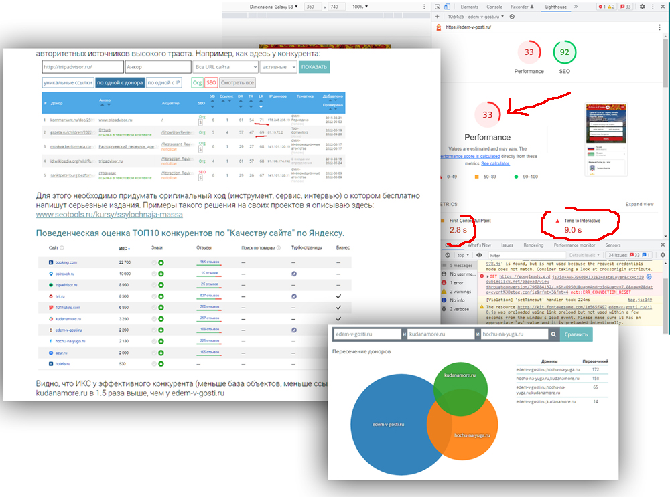
Task: Open the 'top' JavaScript context dropdown
Action: point(463,255)
